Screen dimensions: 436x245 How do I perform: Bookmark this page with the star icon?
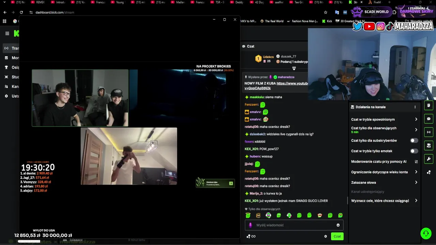[x=326, y=12]
